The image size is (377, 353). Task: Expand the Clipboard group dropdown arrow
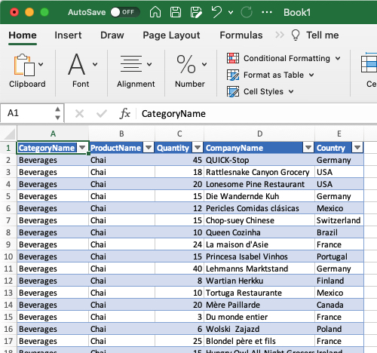click(x=41, y=64)
